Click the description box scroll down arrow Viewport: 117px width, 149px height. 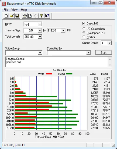point(110,65)
